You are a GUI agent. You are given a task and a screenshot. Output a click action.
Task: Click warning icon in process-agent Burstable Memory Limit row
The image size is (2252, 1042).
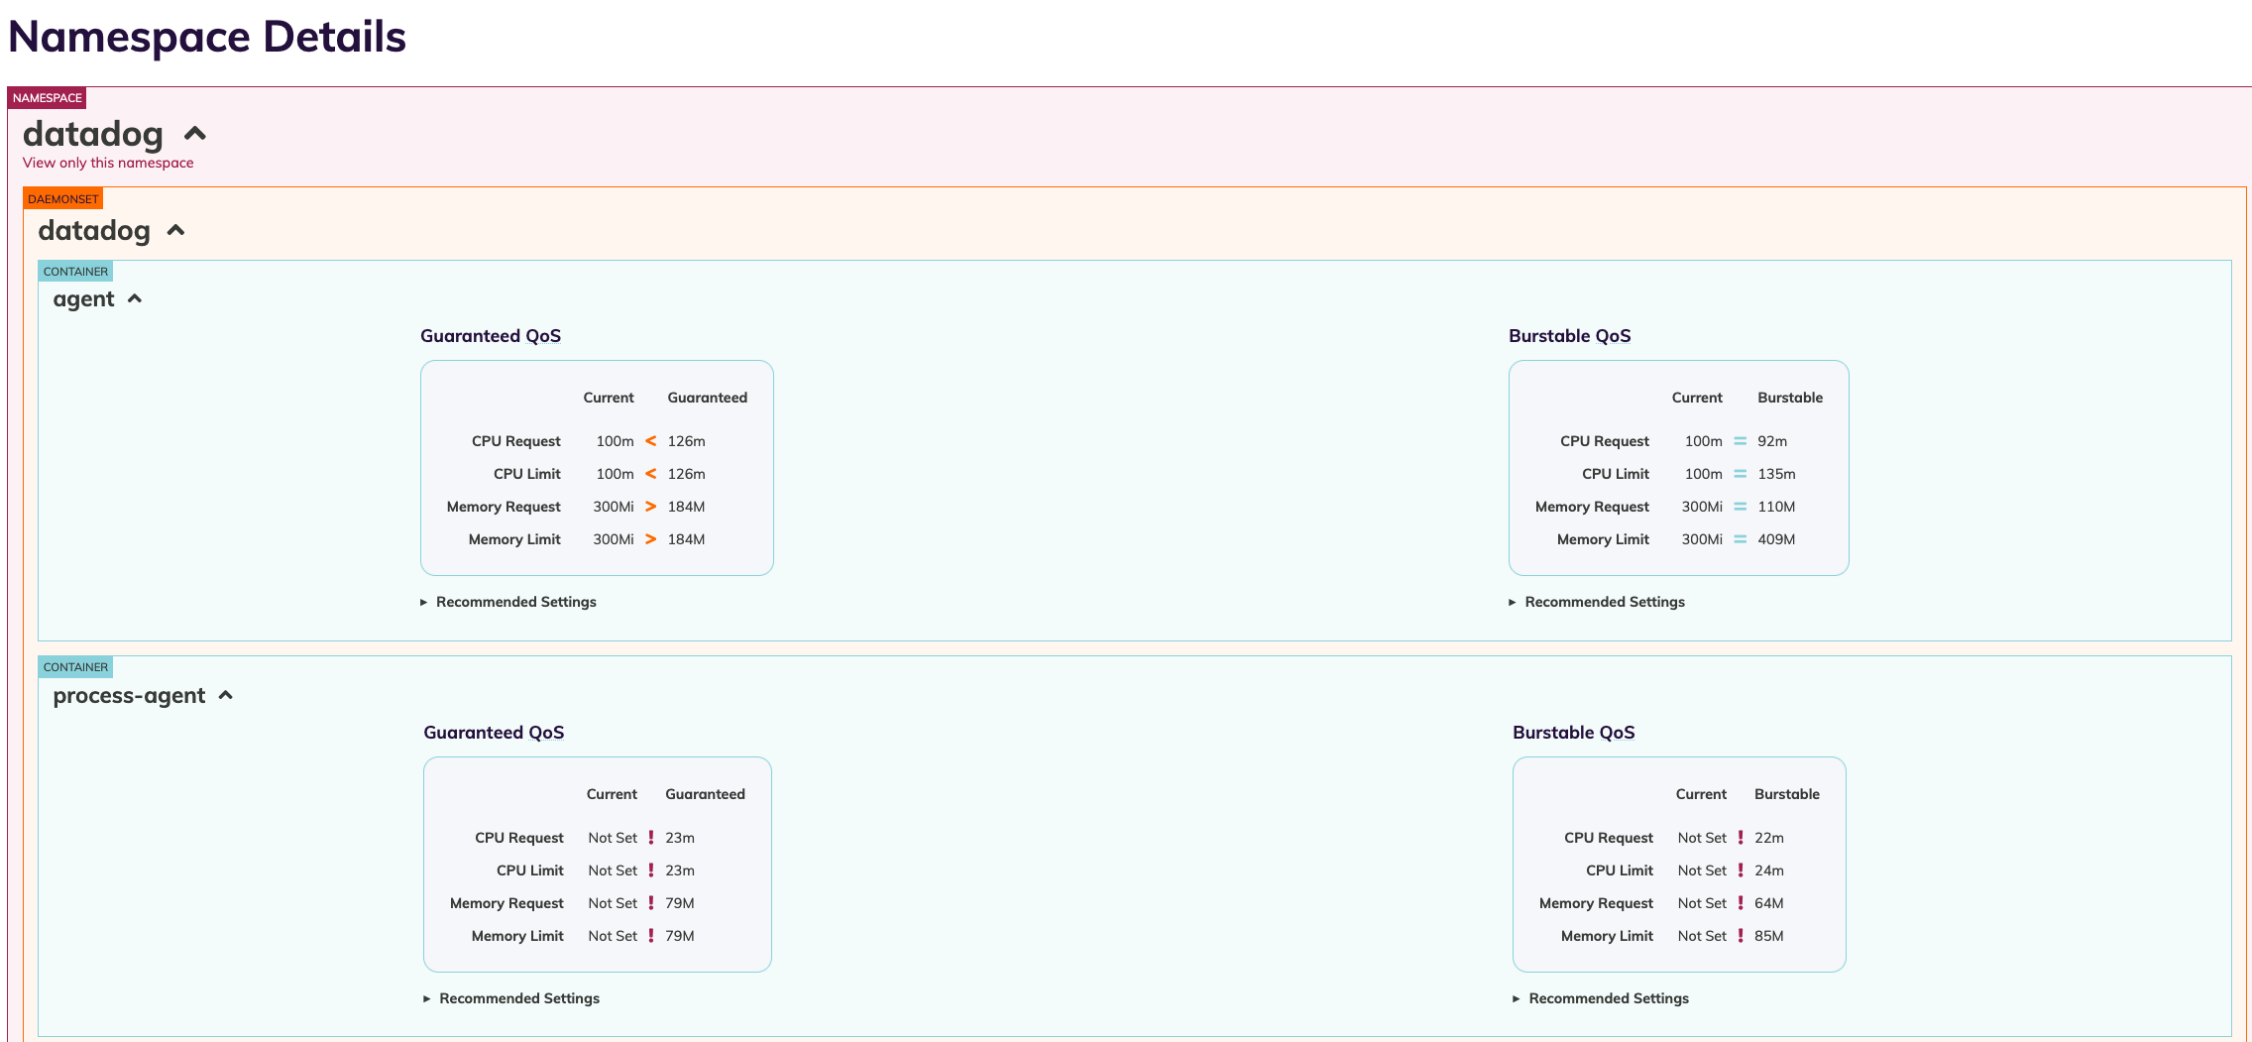click(1741, 936)
